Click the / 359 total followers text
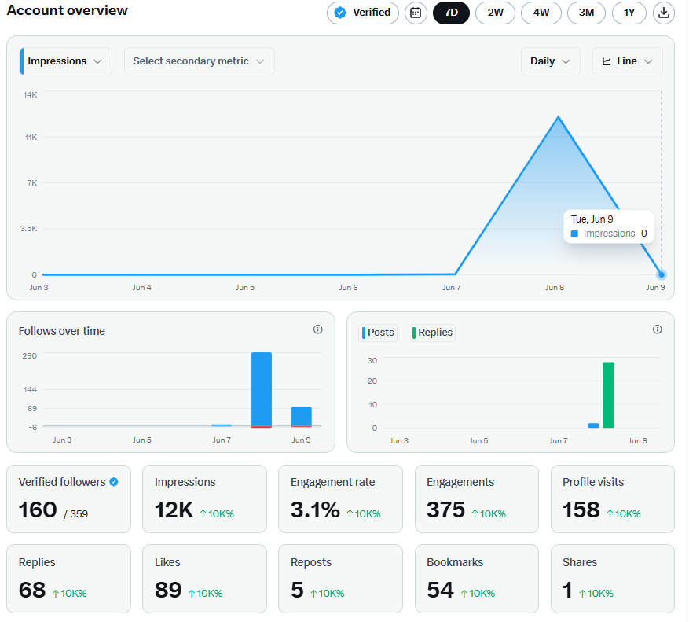693x622 pixels. tap(75, 514)
